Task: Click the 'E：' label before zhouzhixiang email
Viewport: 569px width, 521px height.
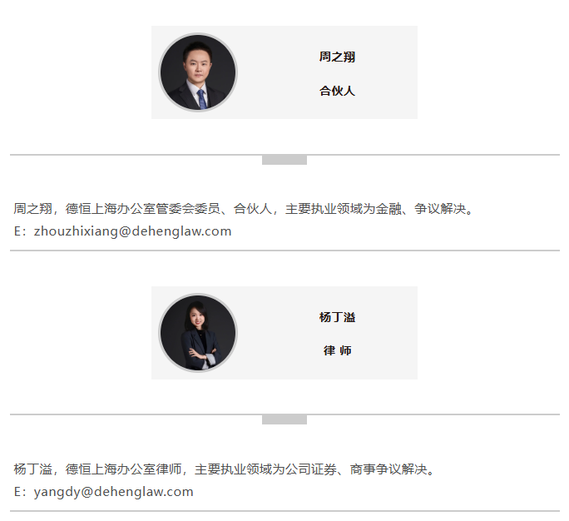Action: tap(21, 231)
